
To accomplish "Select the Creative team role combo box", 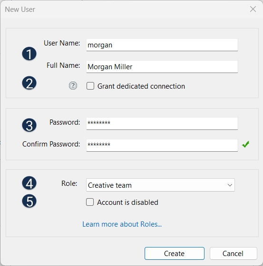I will coord(160,185).
